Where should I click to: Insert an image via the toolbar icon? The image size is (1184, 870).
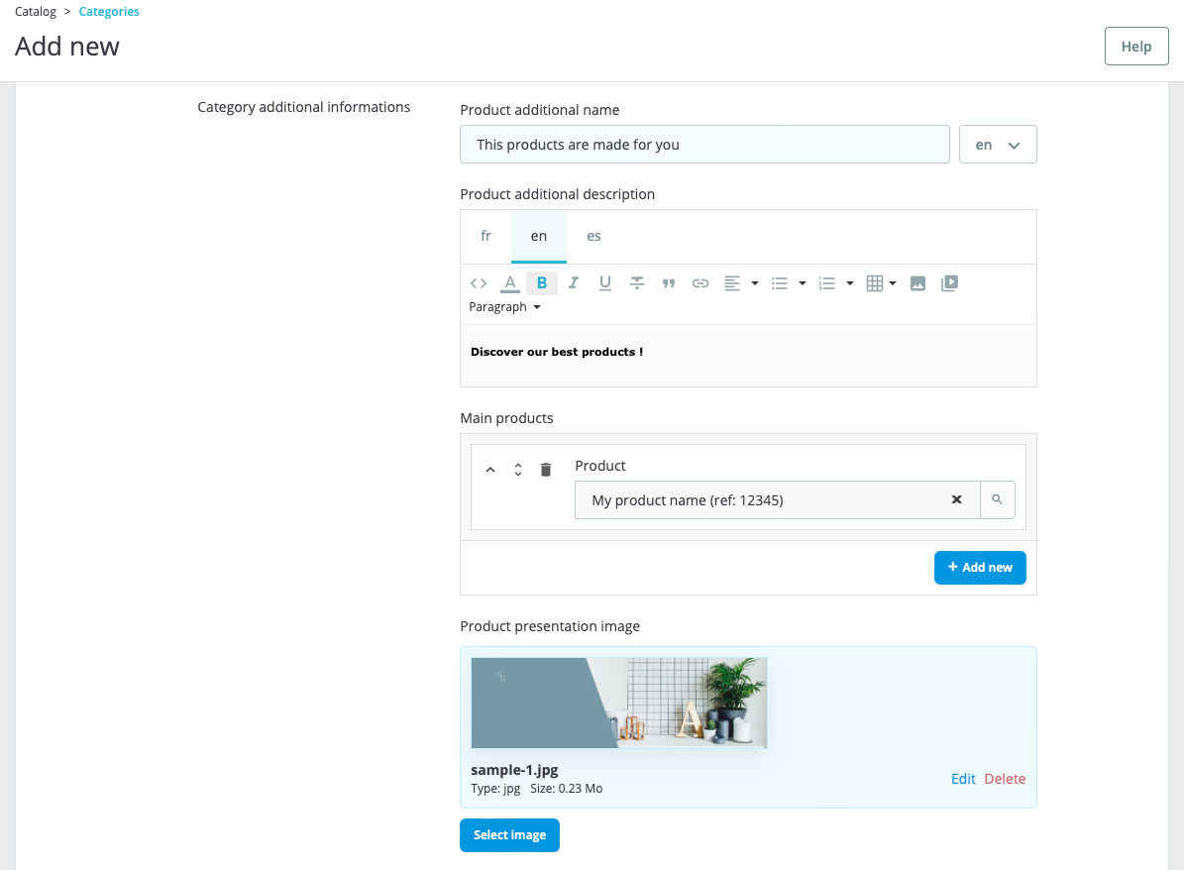(917, 282)
